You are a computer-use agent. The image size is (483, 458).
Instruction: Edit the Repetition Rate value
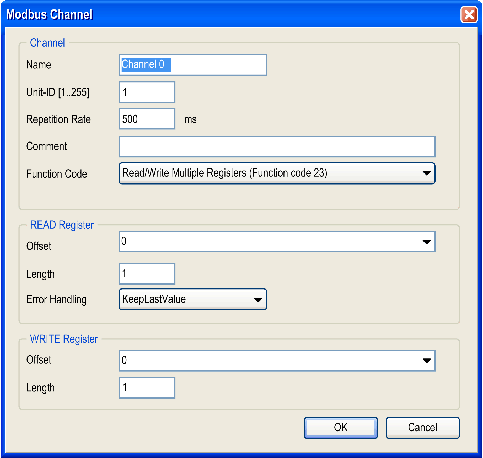coord(147,119)
